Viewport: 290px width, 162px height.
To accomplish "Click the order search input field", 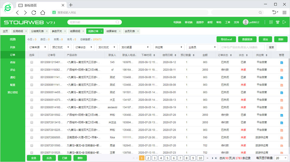I will tap(242, 47).
